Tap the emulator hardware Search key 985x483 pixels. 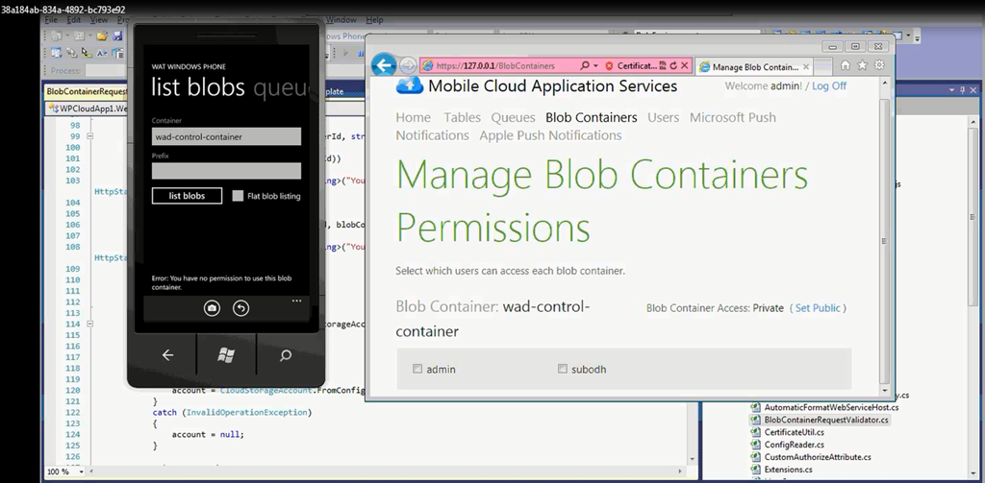[285, 355]
